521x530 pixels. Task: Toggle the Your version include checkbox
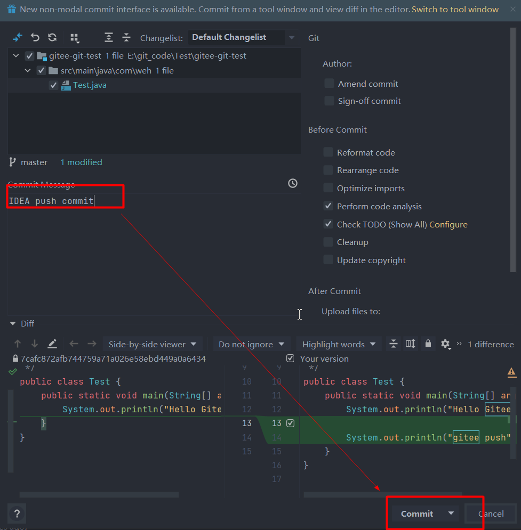tap(290, 358)
